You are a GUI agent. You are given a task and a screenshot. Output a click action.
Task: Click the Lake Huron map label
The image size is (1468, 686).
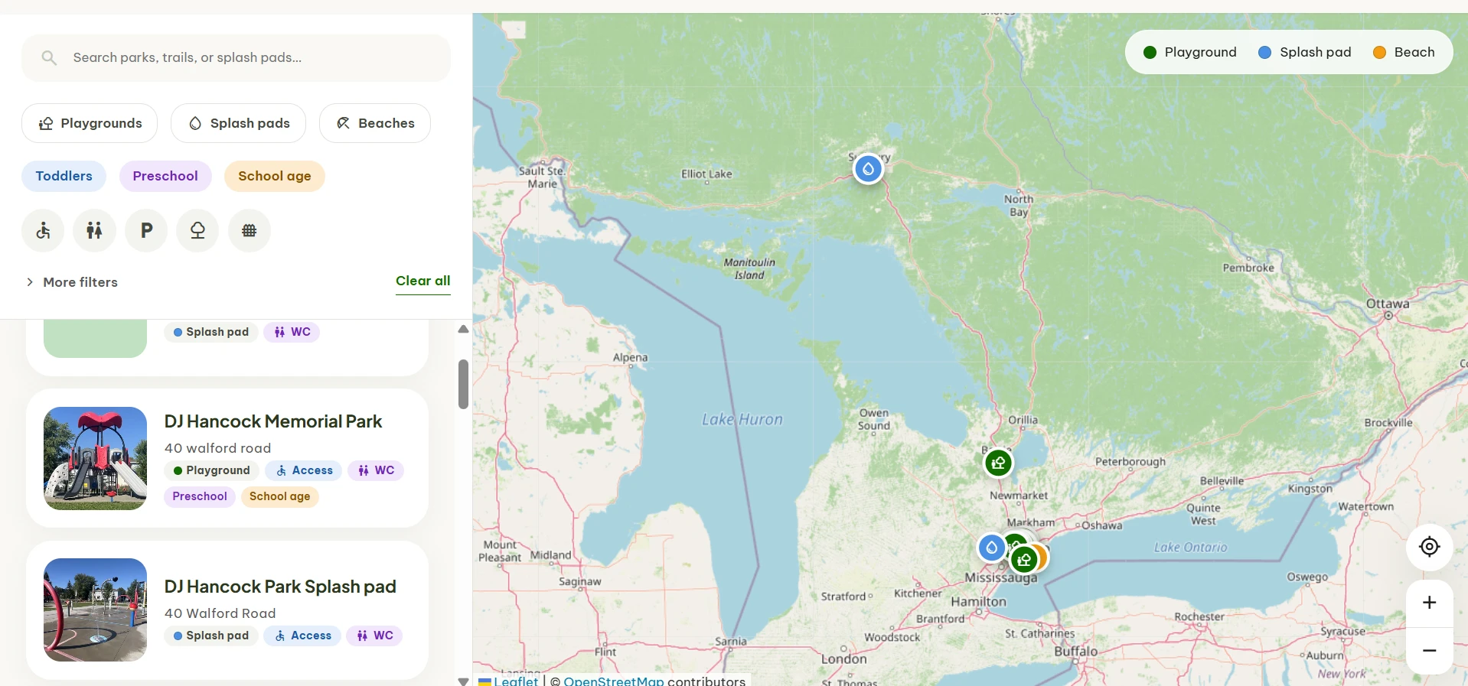(742, 419)
